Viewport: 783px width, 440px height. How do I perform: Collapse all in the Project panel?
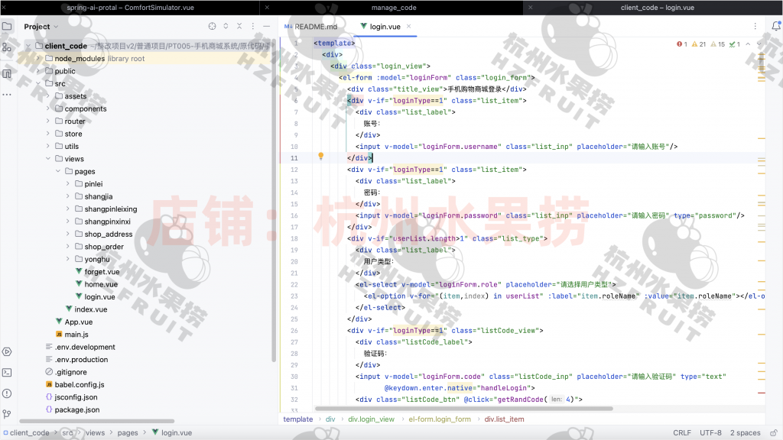[x=239, y=27]
